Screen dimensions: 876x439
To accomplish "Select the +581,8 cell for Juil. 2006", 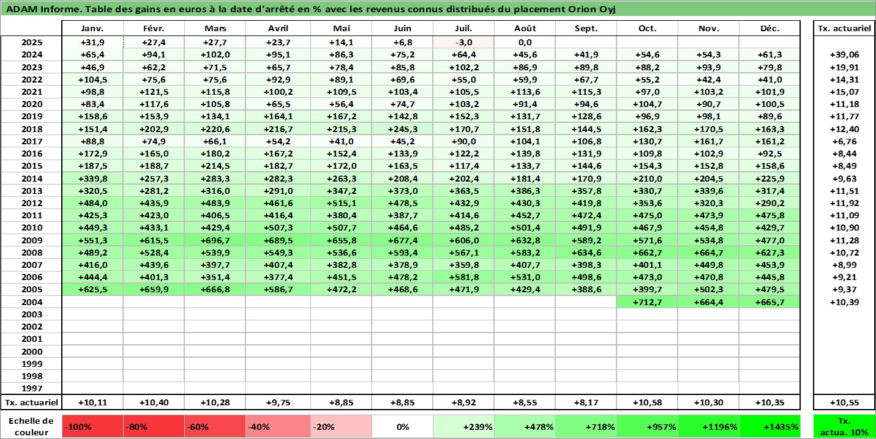I will pos(464,277).
